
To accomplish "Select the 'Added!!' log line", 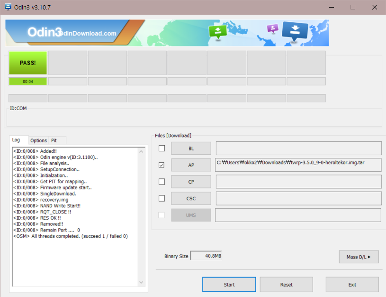I will pyautogui.click(x=35, y=151).
